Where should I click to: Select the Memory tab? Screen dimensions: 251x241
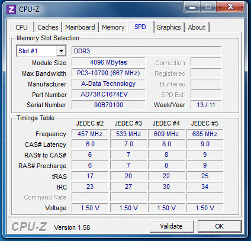[x=113, y=27]
